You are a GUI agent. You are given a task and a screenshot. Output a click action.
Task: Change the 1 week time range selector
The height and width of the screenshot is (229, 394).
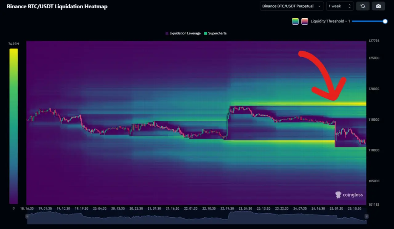point(340,6)
